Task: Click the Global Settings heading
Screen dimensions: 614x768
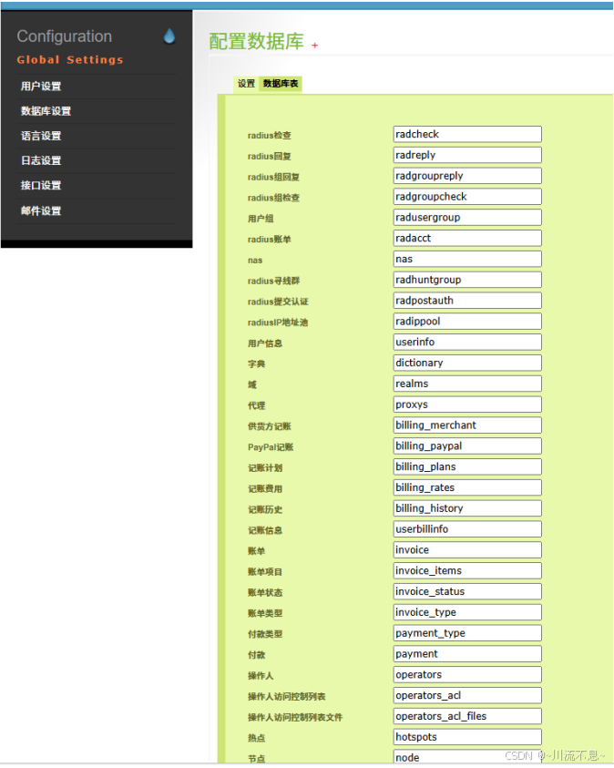Action: [x=70, y=60]
